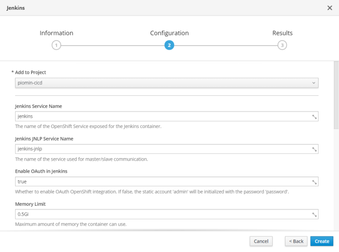Close the Jenkins dialog with the X
Screen dimensions: 339x252
pyautogui.click(x=329, y=8)
